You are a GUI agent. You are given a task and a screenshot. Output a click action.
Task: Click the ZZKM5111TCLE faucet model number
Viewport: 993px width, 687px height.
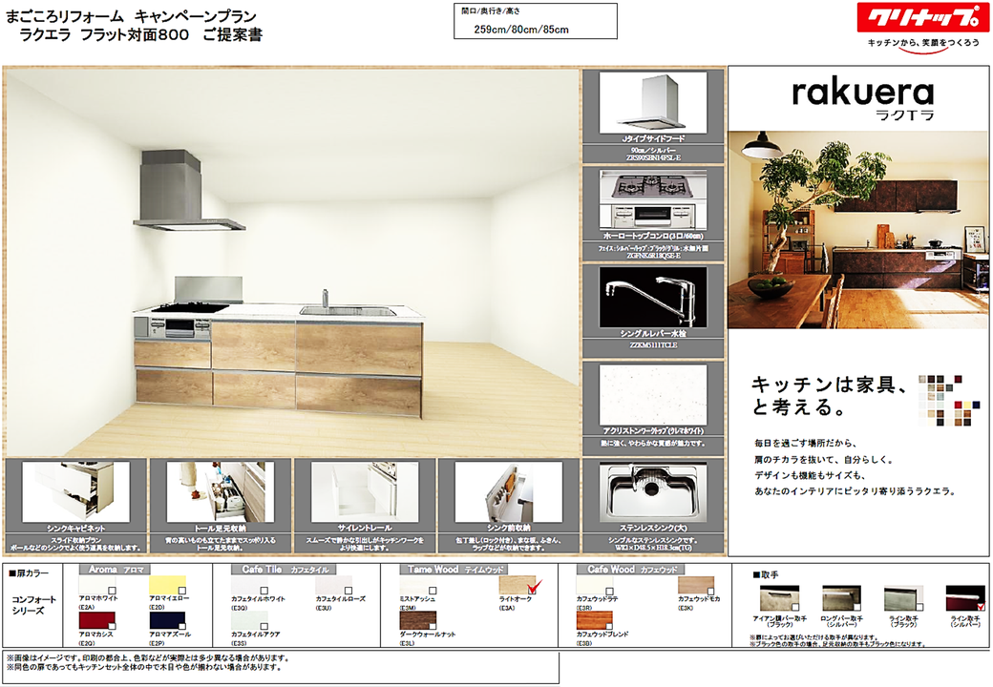point(653,345)
